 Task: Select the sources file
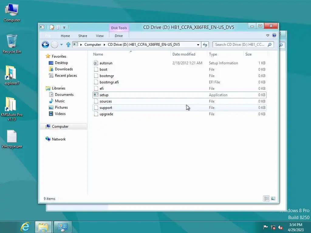tap(179, 101)
